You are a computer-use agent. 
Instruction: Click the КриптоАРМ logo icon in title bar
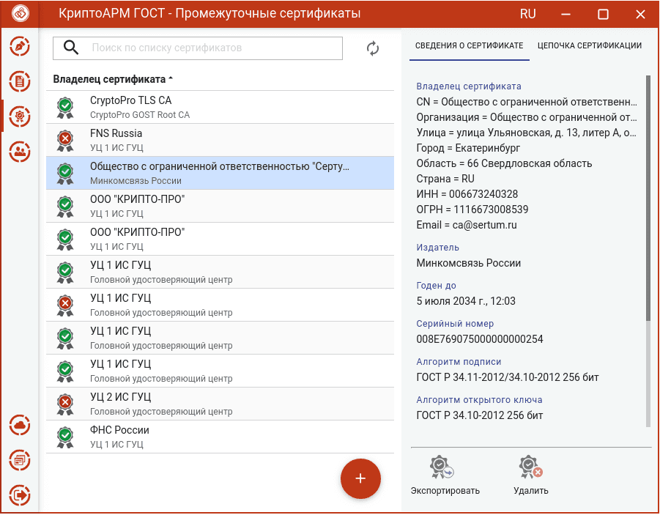20,13
